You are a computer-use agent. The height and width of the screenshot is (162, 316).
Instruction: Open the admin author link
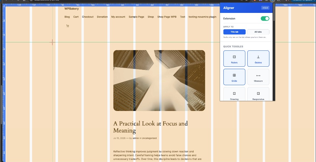[136, 138]
